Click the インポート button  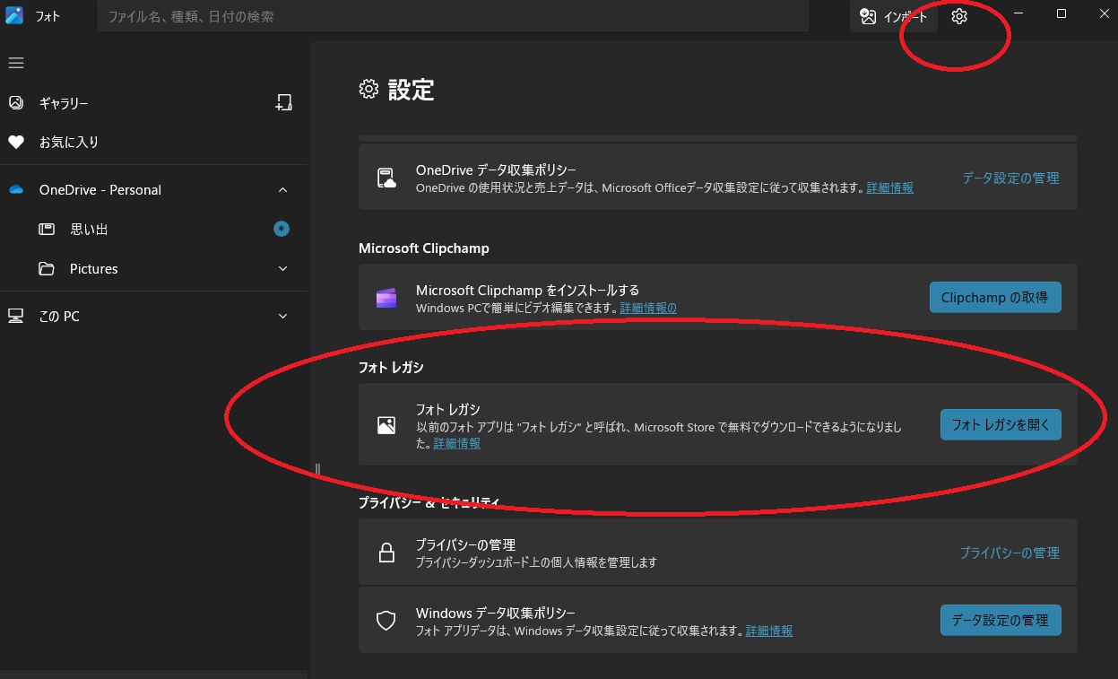pyautogui.click(x=894, y=16)
